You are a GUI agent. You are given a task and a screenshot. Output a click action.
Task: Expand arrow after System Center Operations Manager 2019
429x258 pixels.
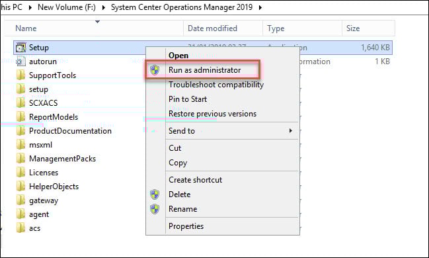260,7
